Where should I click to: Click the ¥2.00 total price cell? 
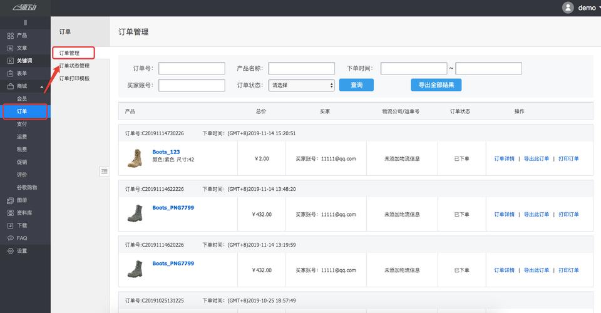point(262,158)
